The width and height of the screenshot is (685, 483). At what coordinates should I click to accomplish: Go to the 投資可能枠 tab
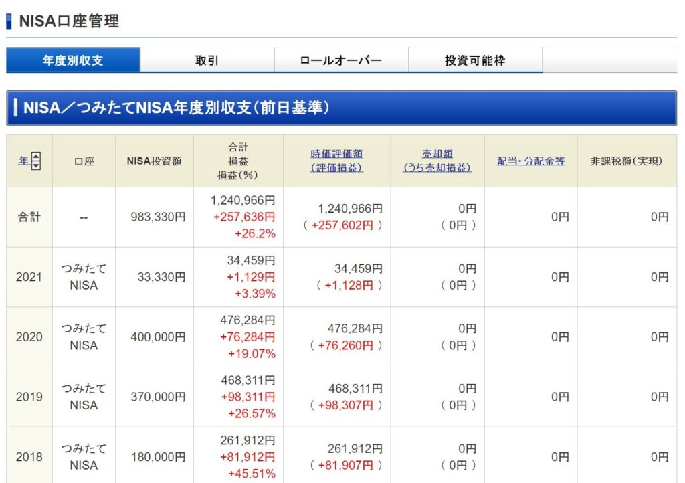click(x=475, y=60)
